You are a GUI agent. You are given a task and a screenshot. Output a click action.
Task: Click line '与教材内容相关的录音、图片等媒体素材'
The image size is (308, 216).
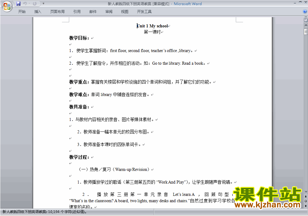click(x=111, y=119)
